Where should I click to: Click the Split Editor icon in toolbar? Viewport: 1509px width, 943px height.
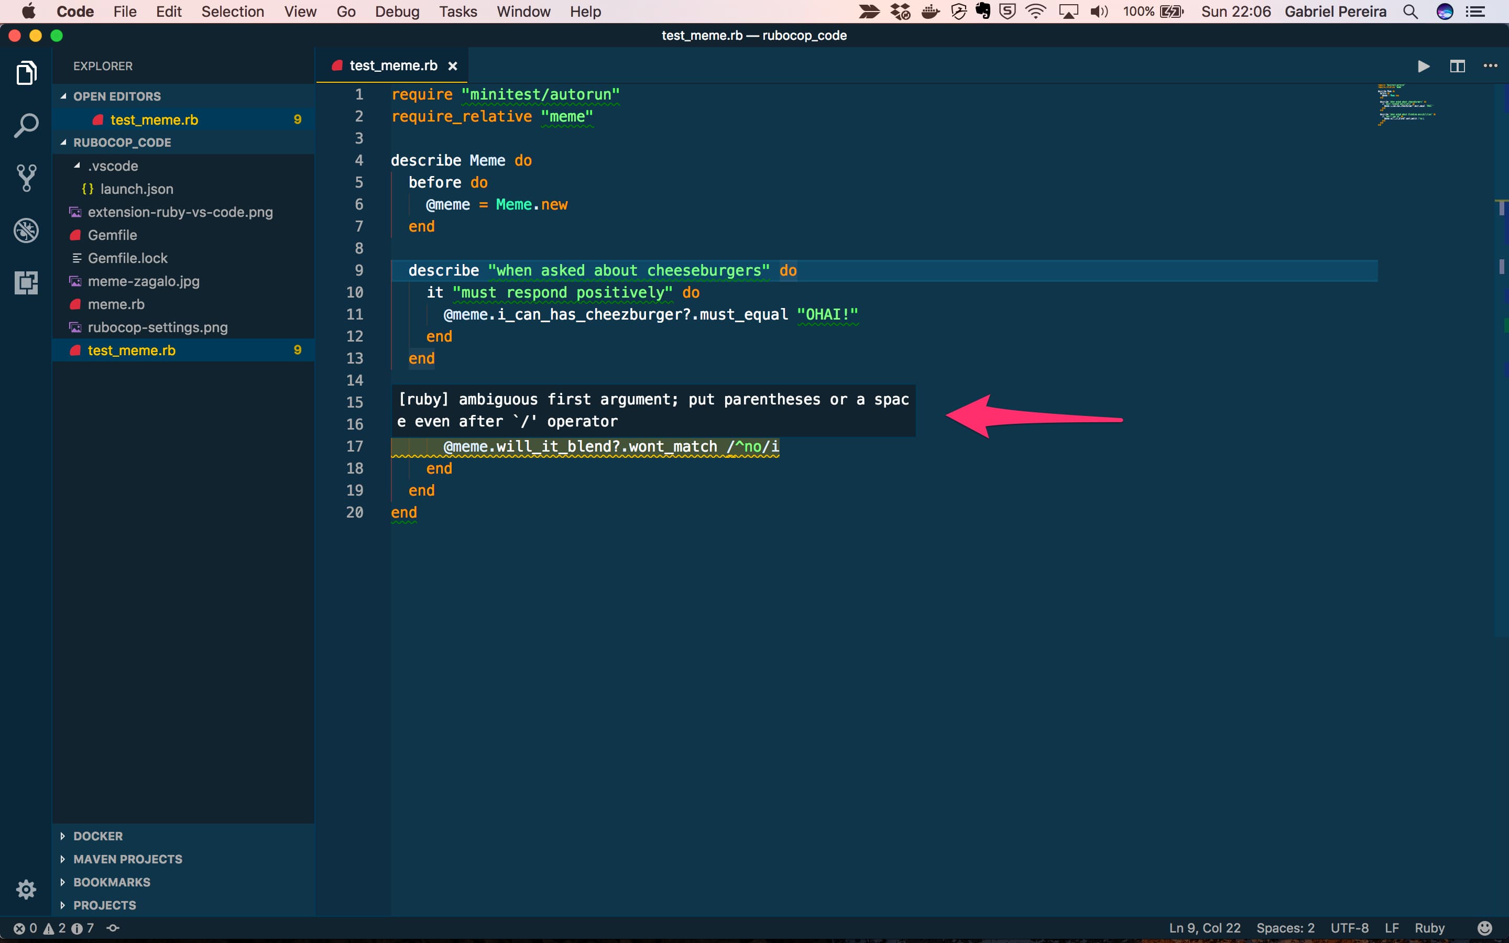1457,66
